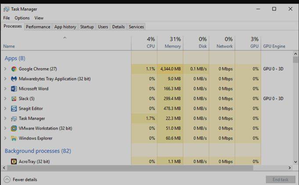Click Slack's GPU 0 - 3D engine cell
Screen dimensions: 299x185
(273, 98)
